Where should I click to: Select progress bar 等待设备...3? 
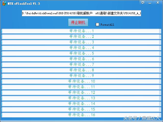coord(81,42)
